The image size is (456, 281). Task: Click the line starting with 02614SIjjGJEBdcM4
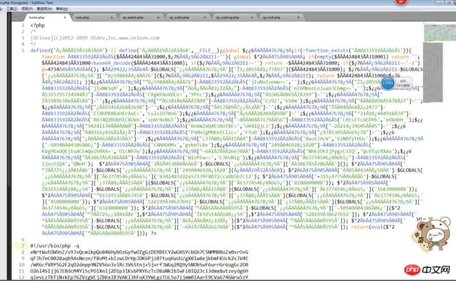[x=139, y=271]
